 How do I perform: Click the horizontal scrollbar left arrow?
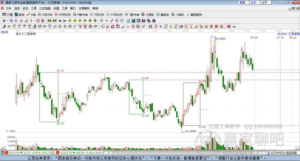tap(108, 153)
